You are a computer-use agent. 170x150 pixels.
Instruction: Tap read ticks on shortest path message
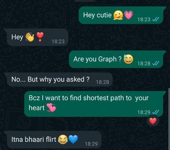coord(156,112)
